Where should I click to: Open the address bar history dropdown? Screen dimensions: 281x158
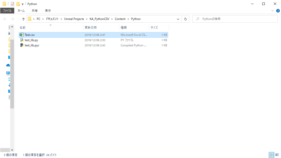click(x=178, y=19)
